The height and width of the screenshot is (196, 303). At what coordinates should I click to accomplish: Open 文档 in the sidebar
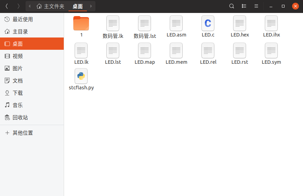[x=32, y=80]
